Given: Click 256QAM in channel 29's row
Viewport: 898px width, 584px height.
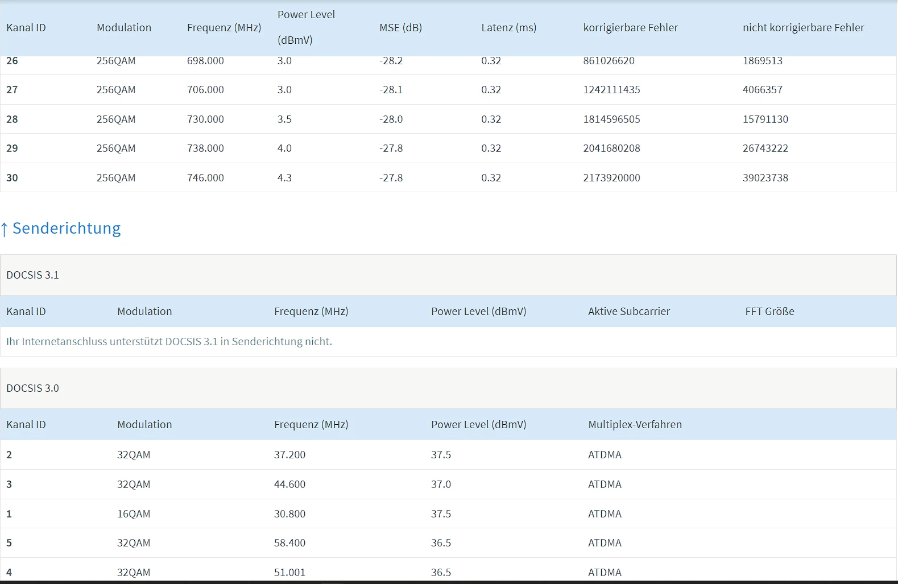Looking at the screenshot, I should [116, 148].
